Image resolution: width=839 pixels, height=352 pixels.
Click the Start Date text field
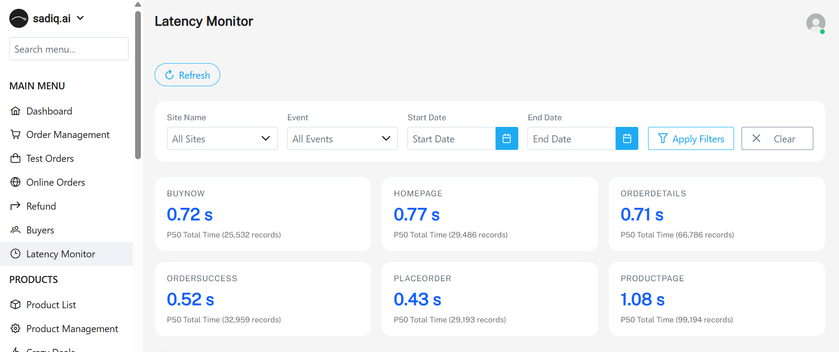(x=451, y=138)
